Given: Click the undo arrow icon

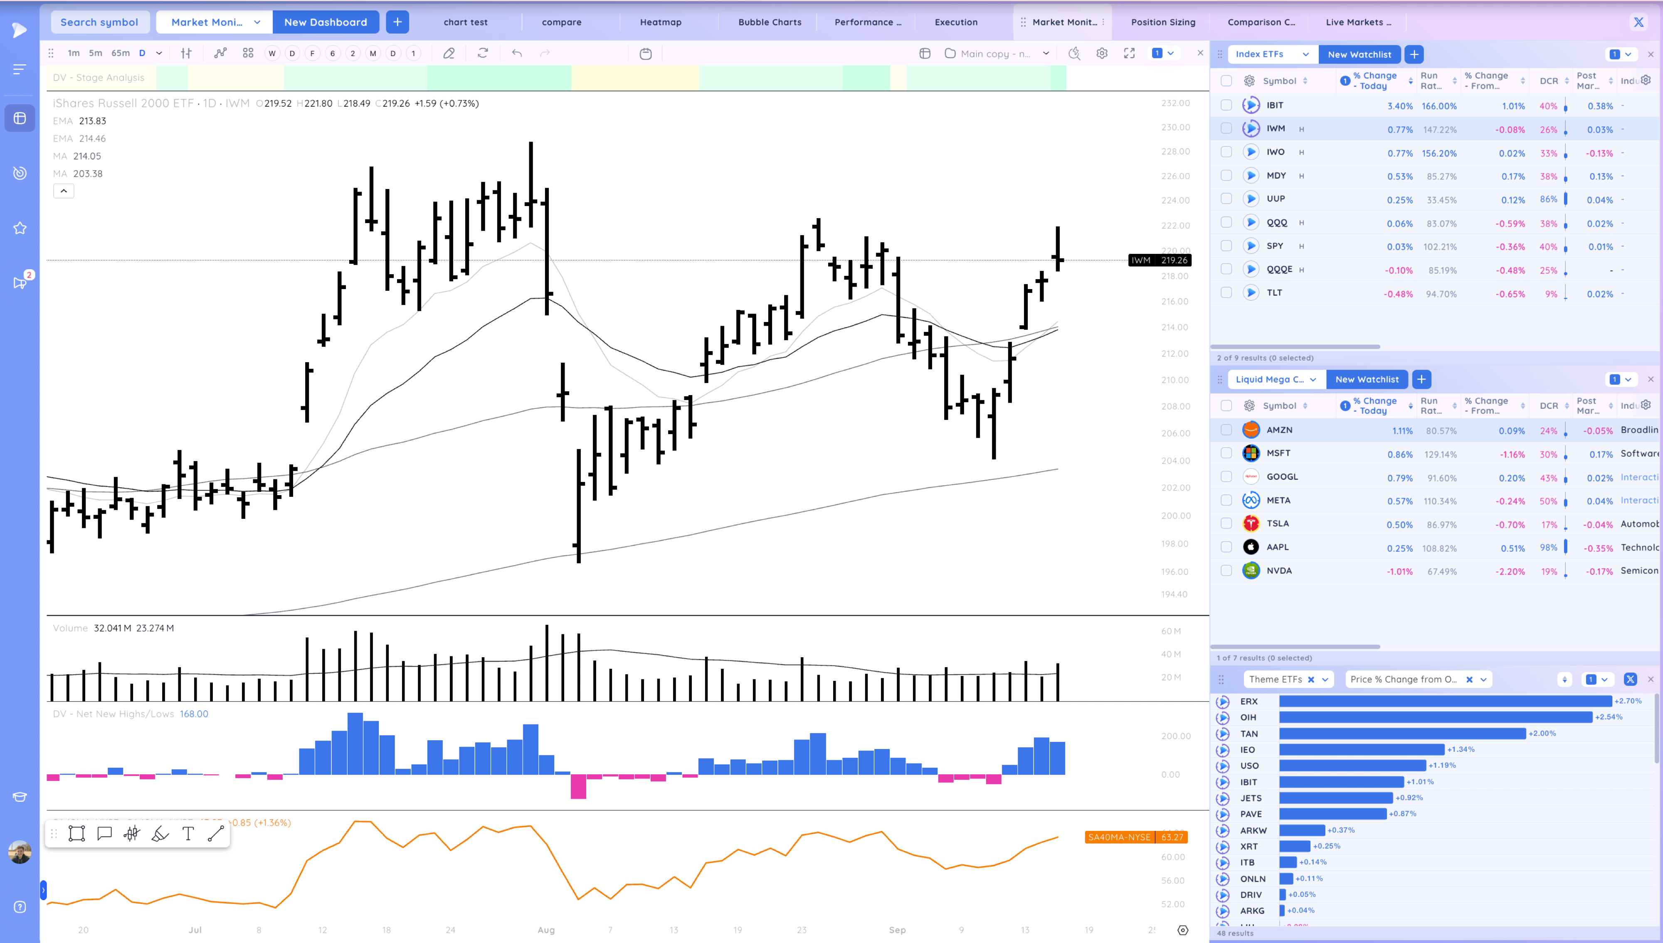Looking at the screenshot, I should [x=516, y=54].
